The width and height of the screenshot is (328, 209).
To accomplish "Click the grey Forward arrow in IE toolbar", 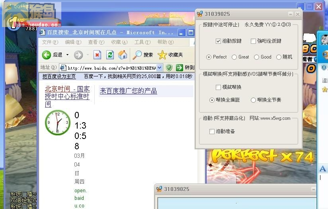I will tap(78, 55).
